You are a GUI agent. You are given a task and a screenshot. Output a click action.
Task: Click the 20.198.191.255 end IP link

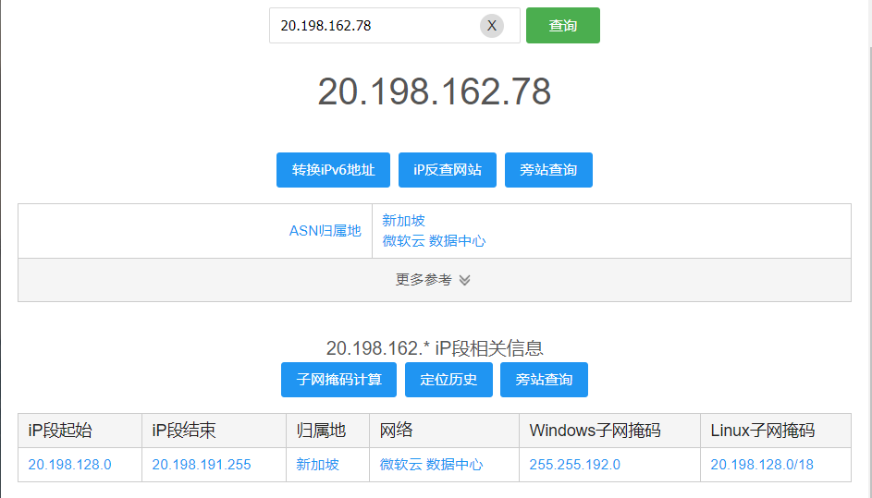[x=202, y=465]
